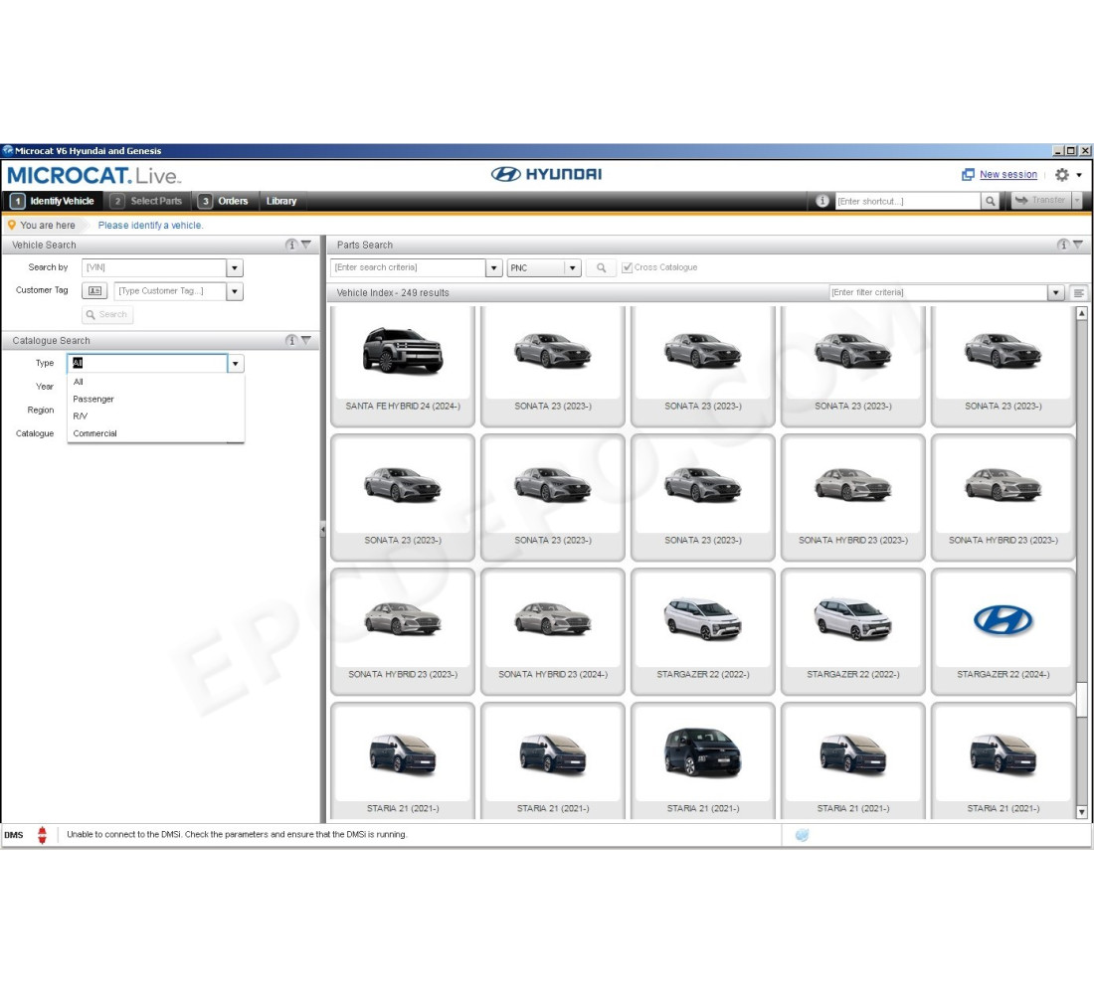The image size is (1094, 994).
Task: Click the Vehicle Search info icon
Action: tap(289, 245)
